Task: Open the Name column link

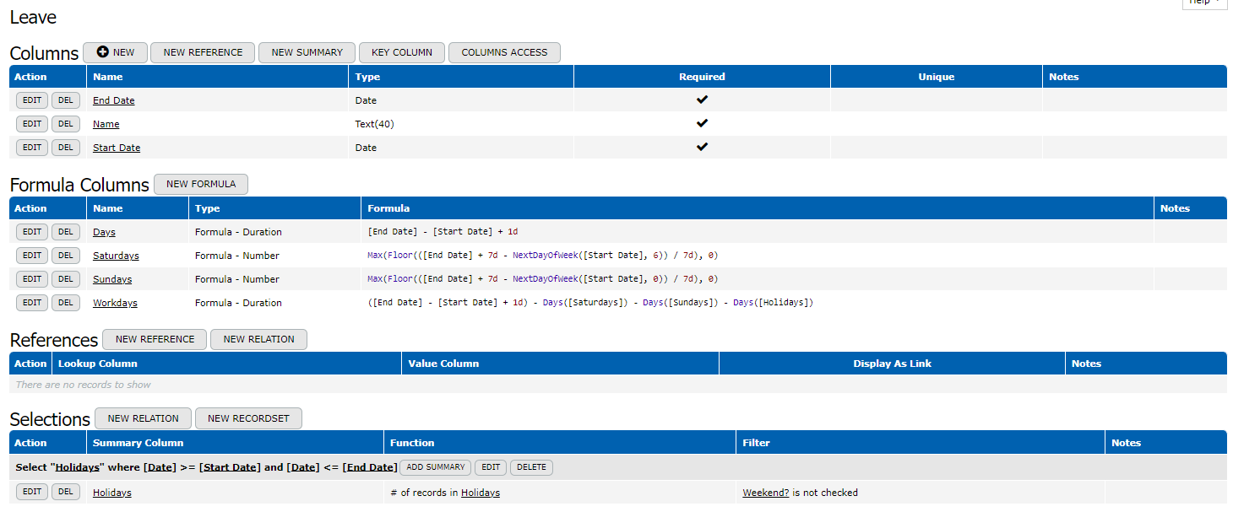Action: (x=106, y=124)
